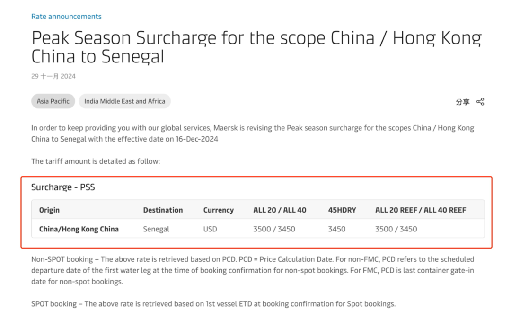
Task: Click the Non-SPOT booking paragraph
Action: (x=253, y=270)
